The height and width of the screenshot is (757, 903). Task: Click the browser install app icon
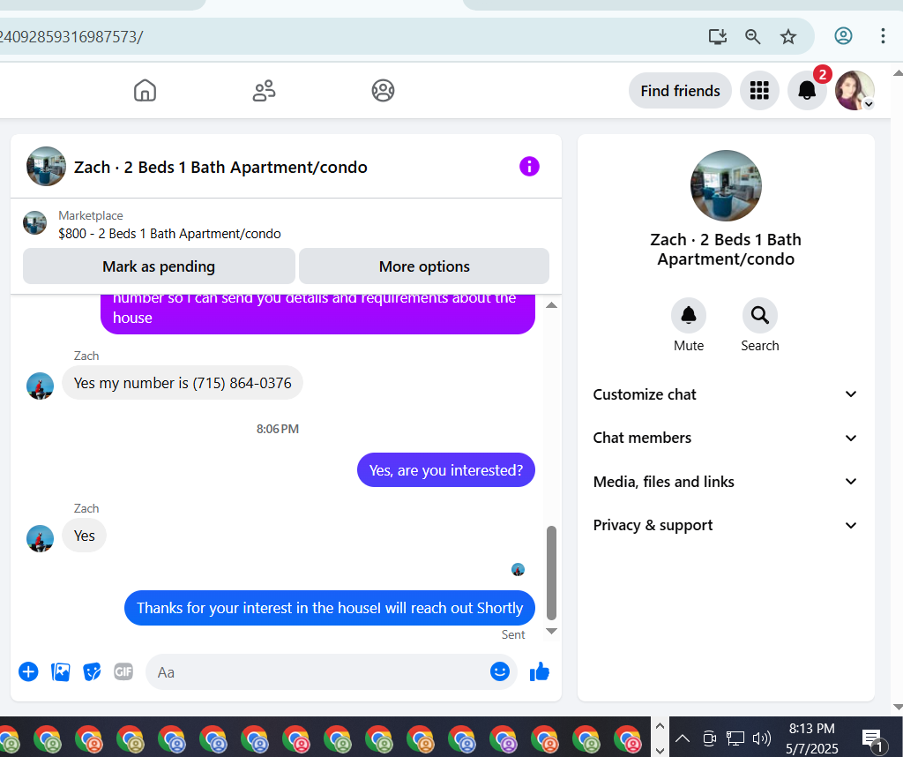click(717, 36)
